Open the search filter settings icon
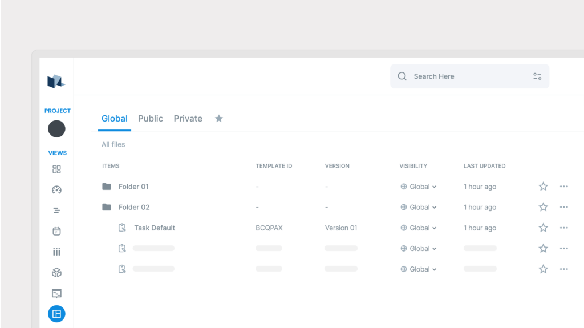Image resolution: width=584 pixels, height=328 pixels. coord(537,76)
